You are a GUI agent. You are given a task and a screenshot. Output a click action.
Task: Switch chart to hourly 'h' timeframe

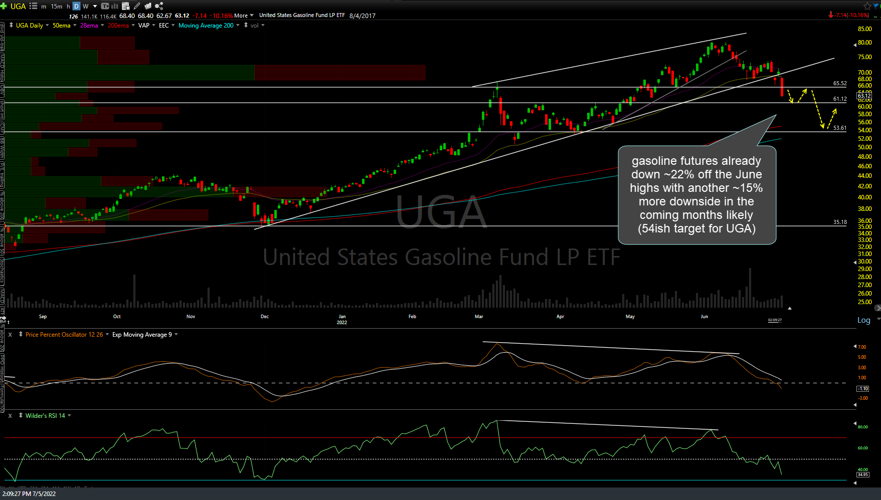click(x=68, y=7)
